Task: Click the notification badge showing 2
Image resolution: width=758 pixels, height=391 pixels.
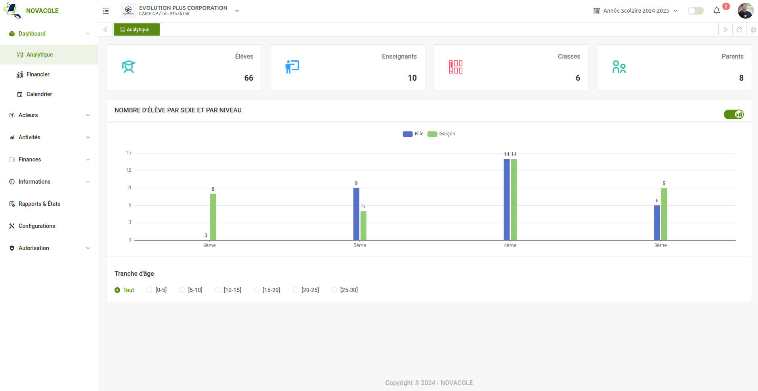Action: [x=726, y=6]
